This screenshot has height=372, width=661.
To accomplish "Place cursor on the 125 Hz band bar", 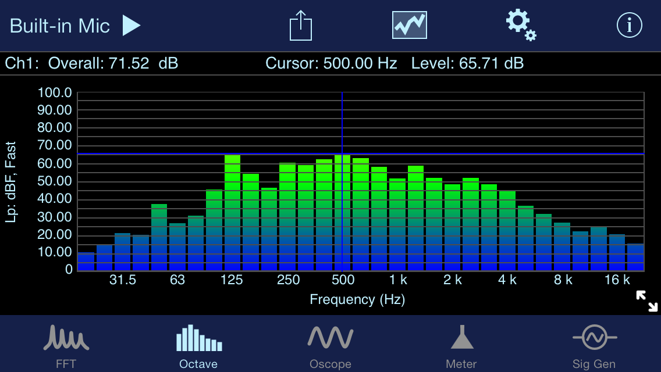I will (232, 213).
